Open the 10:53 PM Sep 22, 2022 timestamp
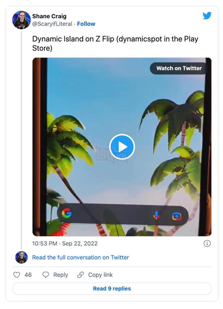The width and height of the screenshot is (223, 309). coord(65,243)
